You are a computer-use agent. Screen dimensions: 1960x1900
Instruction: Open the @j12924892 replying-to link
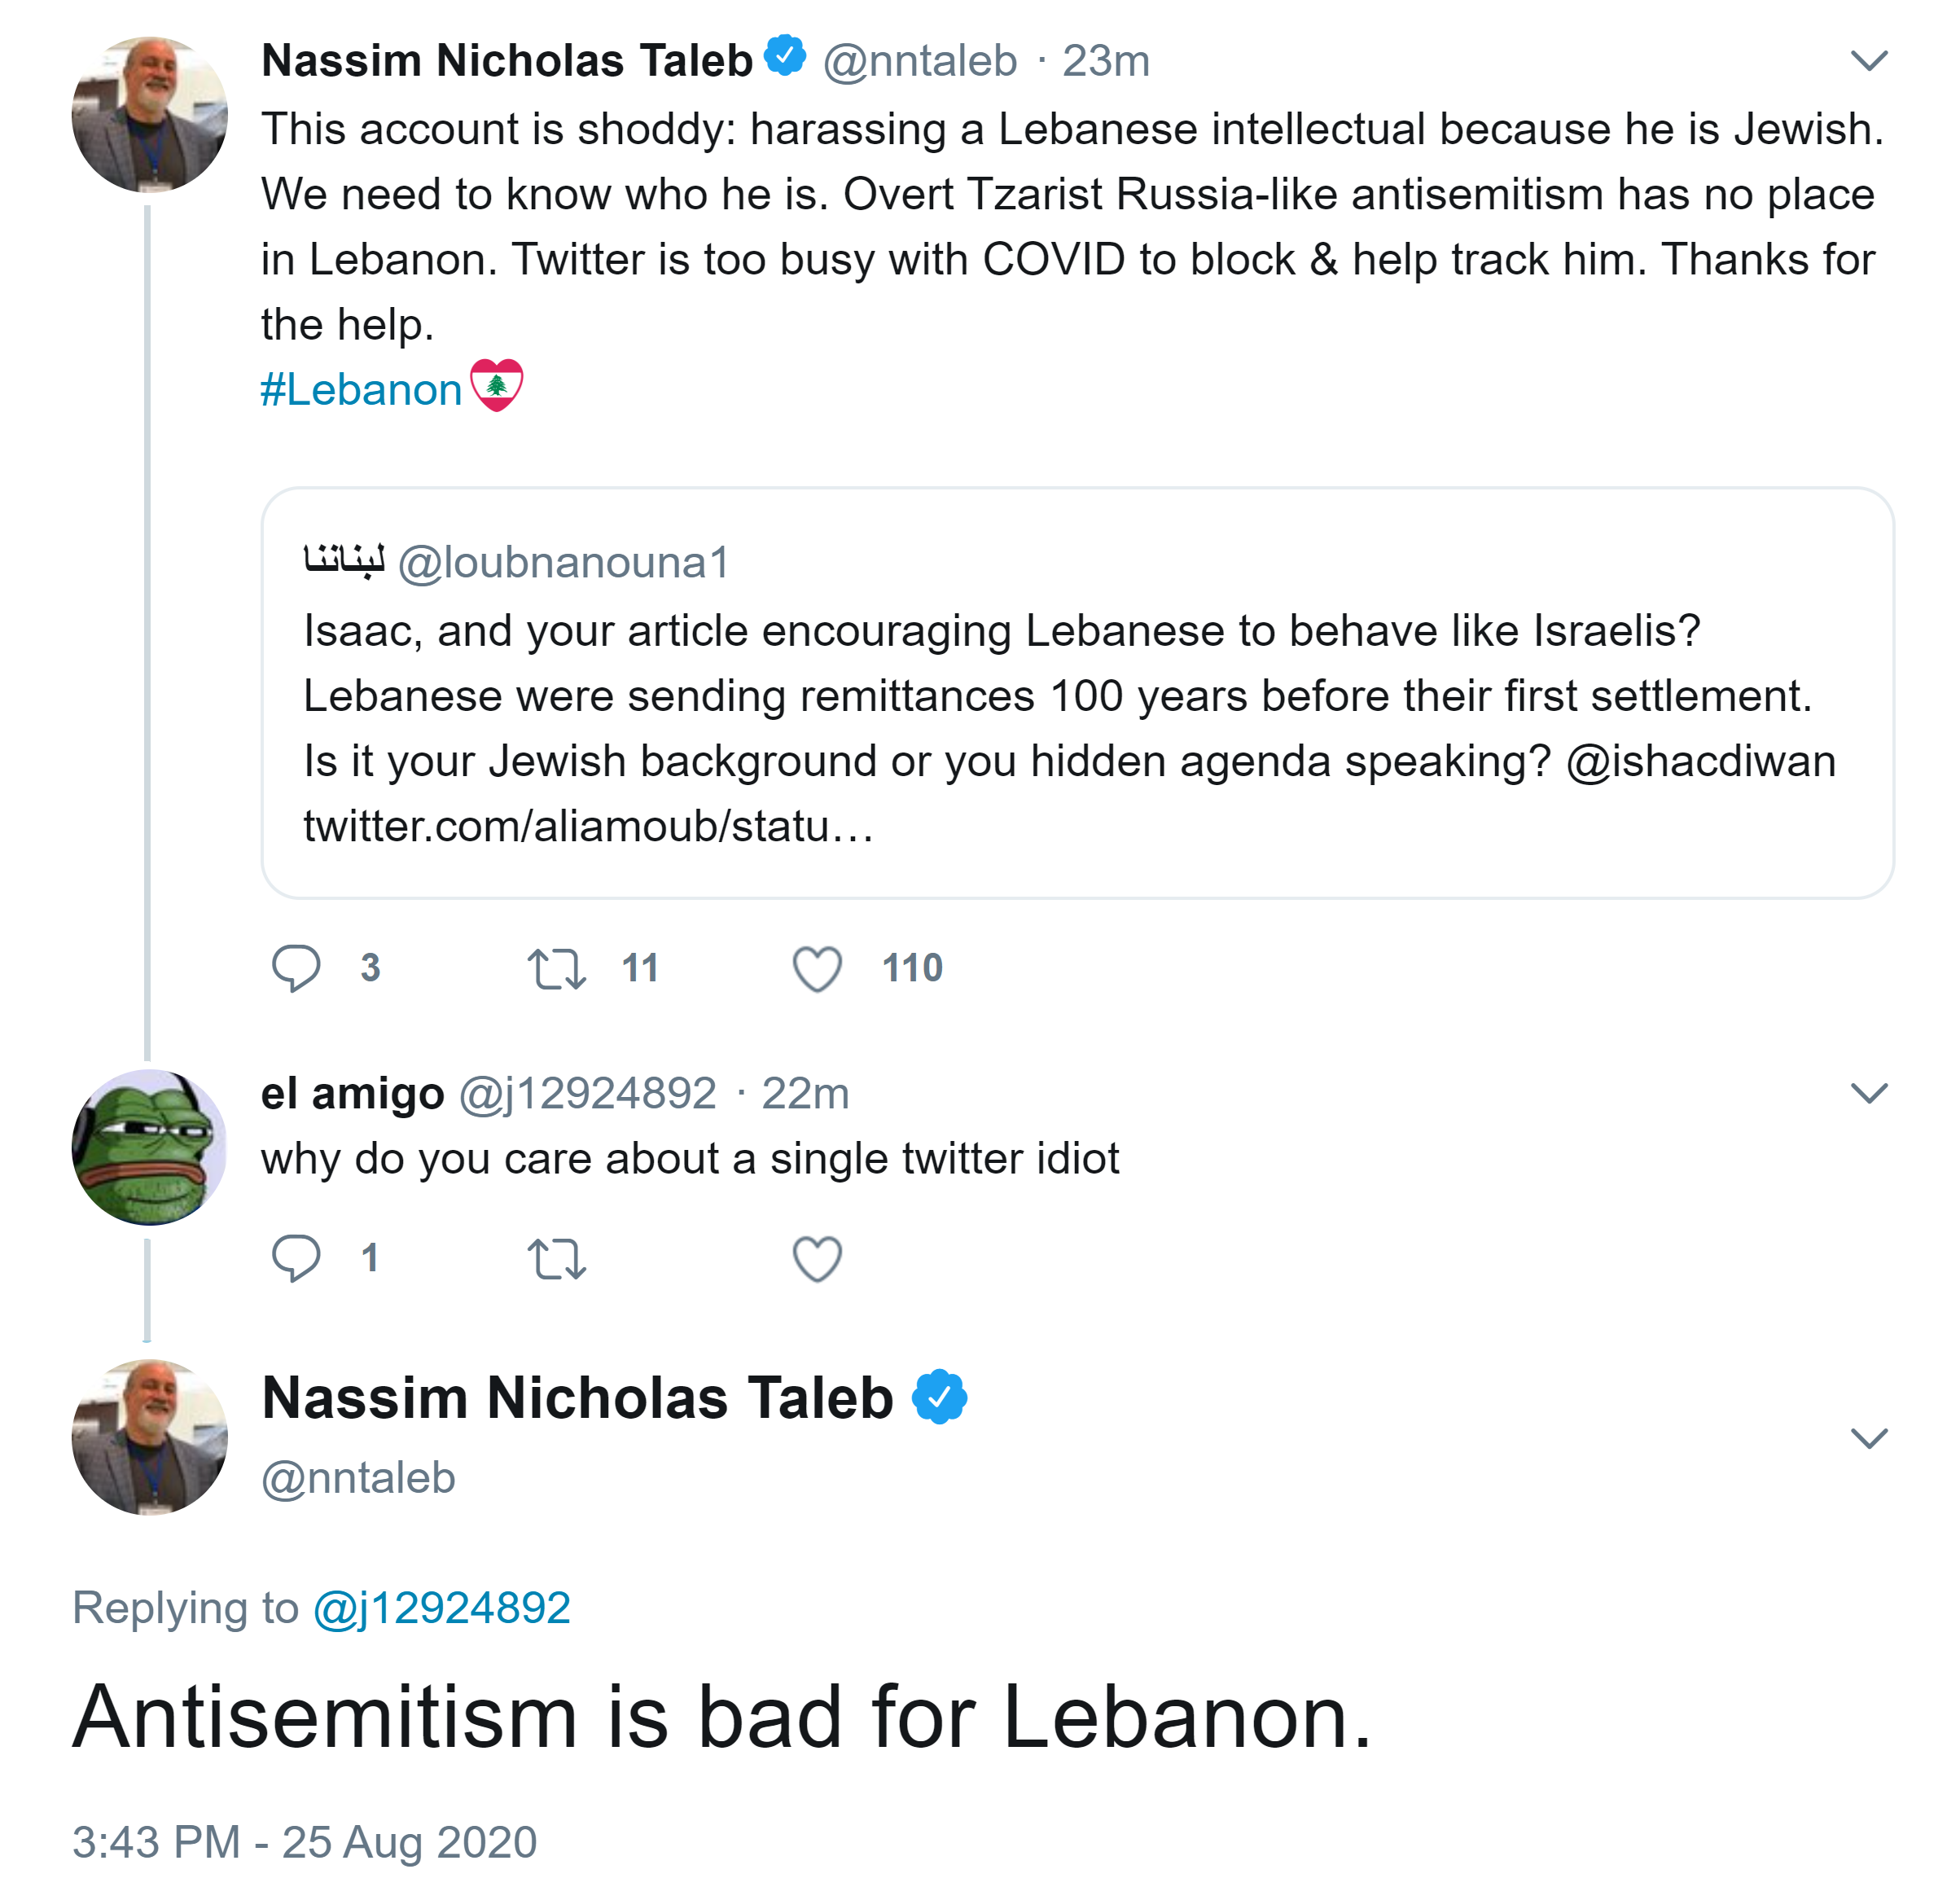tap(441, 1608)
